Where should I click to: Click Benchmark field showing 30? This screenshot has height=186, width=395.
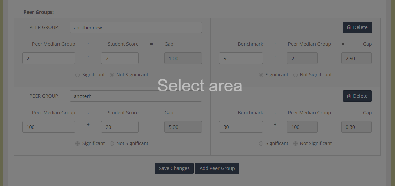(x=241, y=127)
